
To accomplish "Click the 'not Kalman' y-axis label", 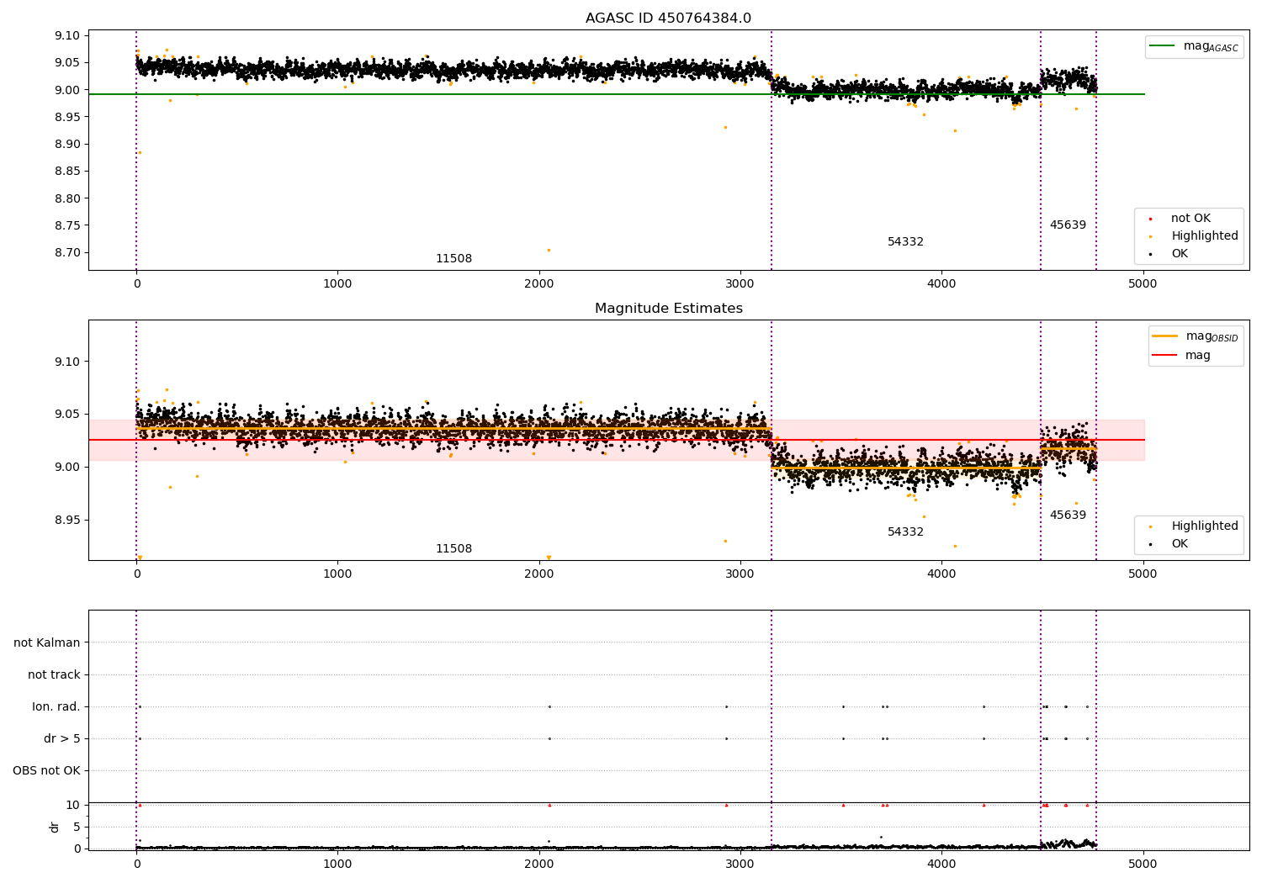I will click(x=47, y=643).
